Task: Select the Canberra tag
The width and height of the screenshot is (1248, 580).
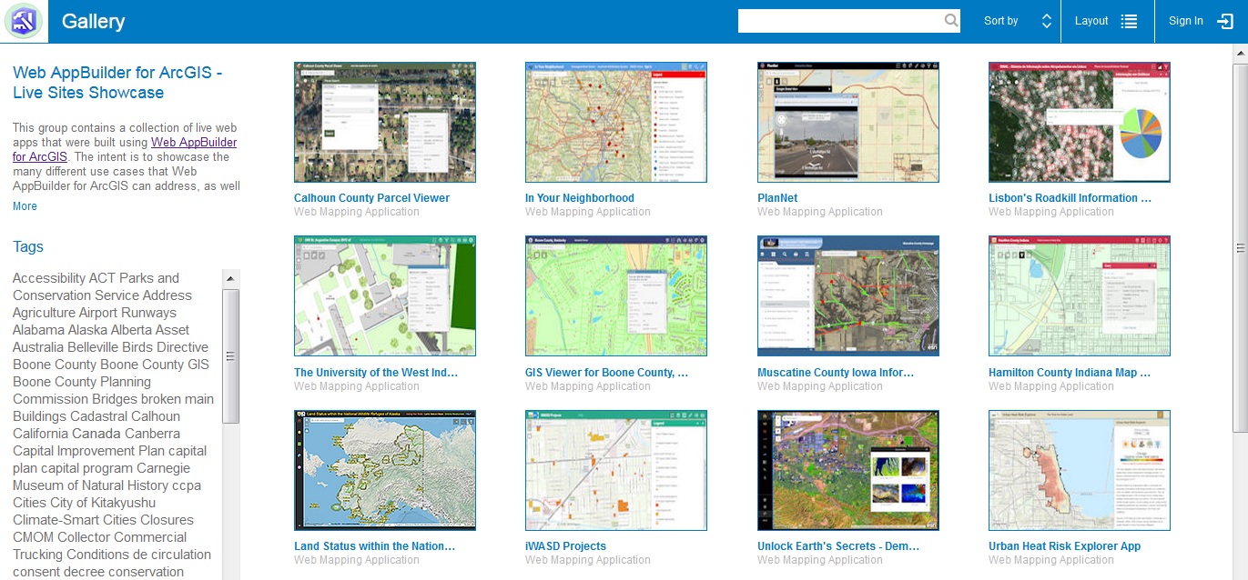Action: [x=152, y=434]
